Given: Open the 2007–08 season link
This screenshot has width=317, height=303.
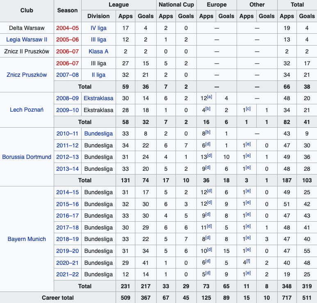Looking at the screenshot, I should pos(68,75).
